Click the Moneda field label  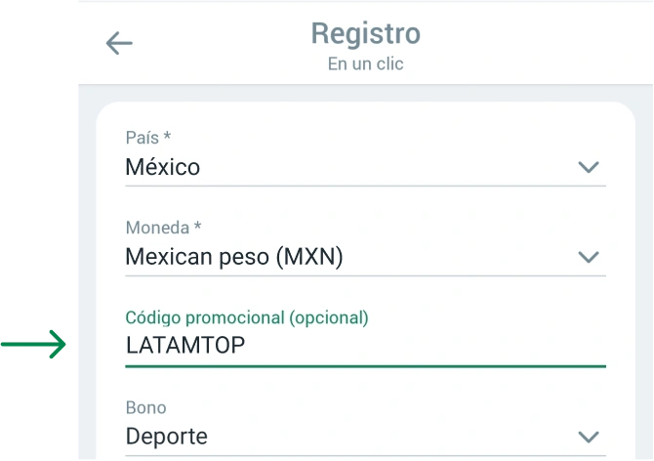(163, 228)
